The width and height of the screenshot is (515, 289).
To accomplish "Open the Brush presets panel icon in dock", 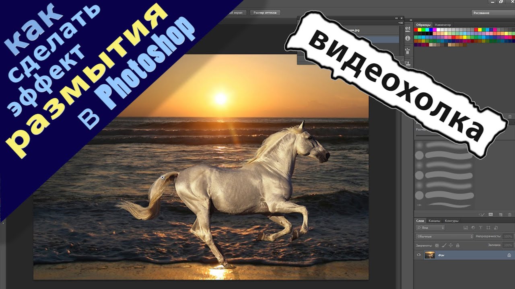I will point(408,51).
